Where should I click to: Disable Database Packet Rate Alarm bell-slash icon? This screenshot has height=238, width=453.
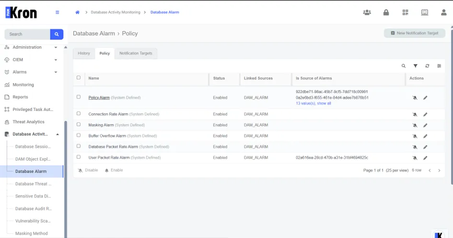click(415, 147)
